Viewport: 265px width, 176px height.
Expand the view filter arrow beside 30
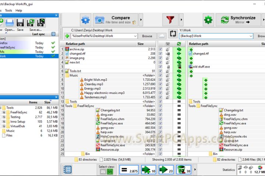195,170
